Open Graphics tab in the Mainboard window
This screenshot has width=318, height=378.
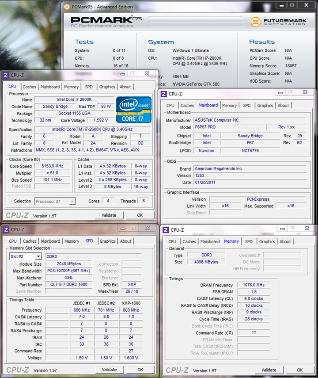pos(265,106)
